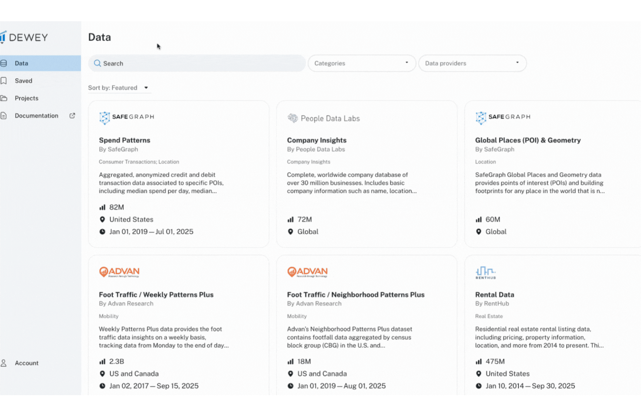Click location pin on Weekly Patterns Plus card
The width and height of the screenshot is (641, 416).
102,374
